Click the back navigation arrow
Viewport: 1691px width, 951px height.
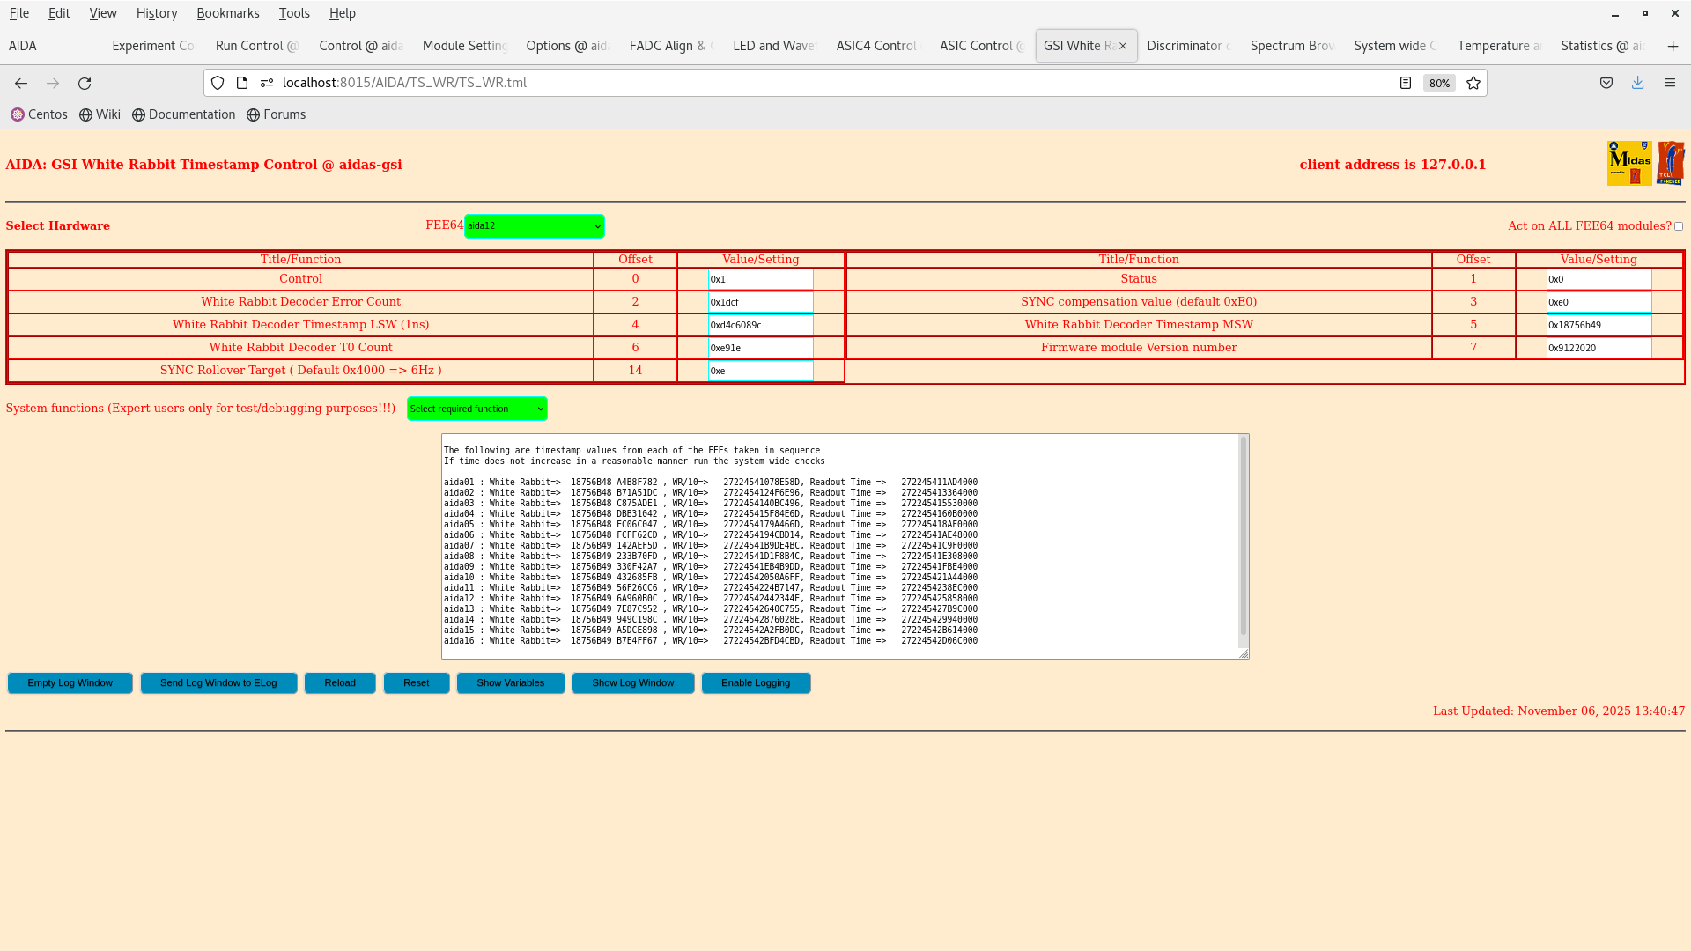pos(20,83)
